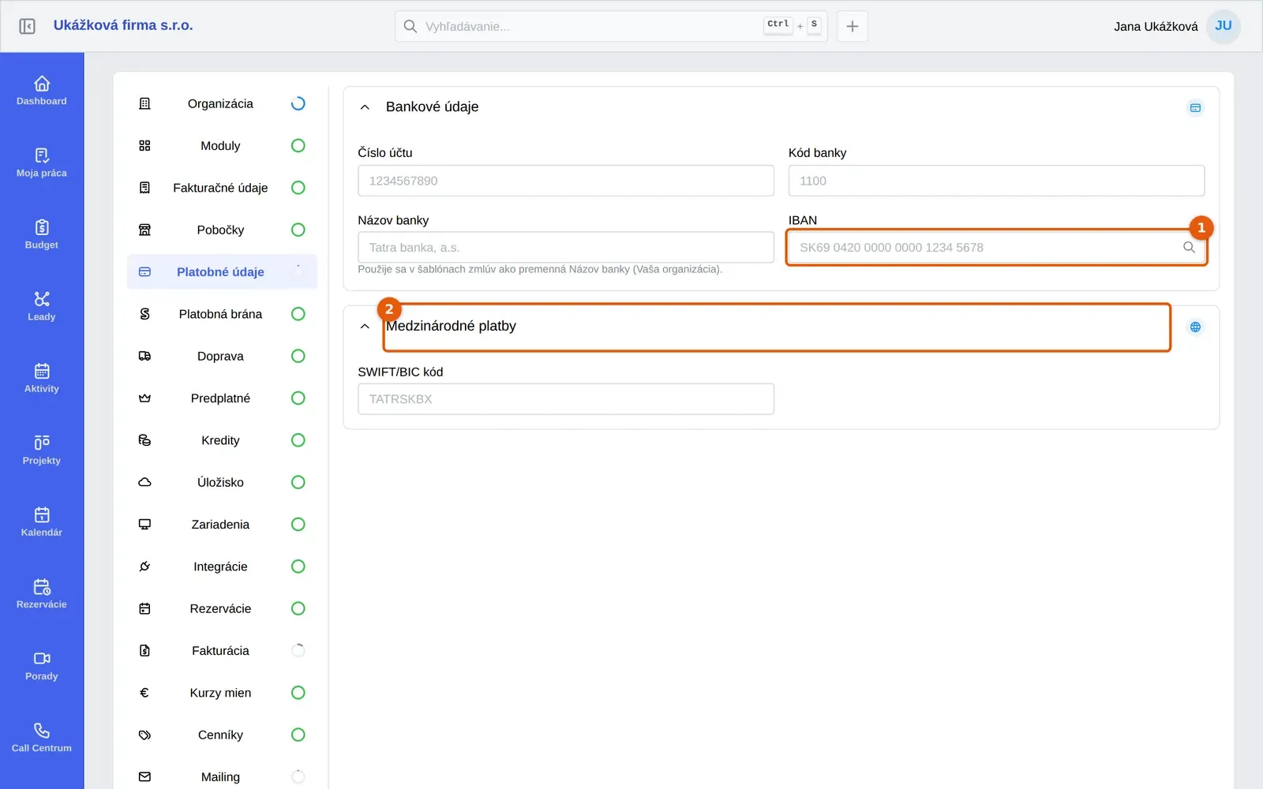This screenshot has width=1263, height=789.
Task: Collapse the left sidebar panel icon
Action: coord(27,26)
